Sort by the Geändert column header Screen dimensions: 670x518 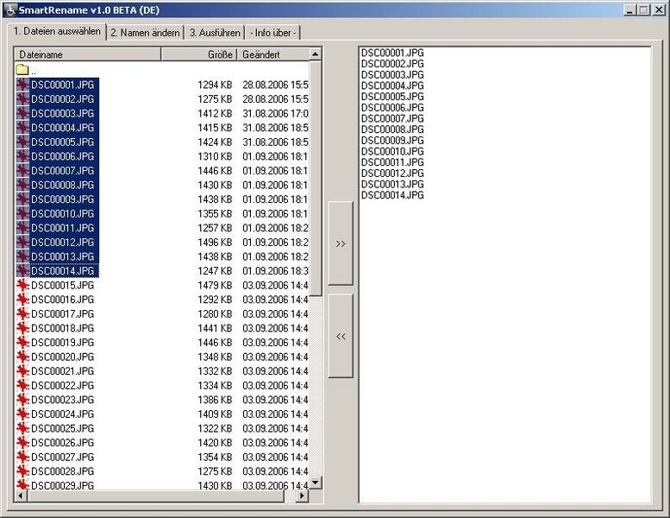(x=272, y=54)
